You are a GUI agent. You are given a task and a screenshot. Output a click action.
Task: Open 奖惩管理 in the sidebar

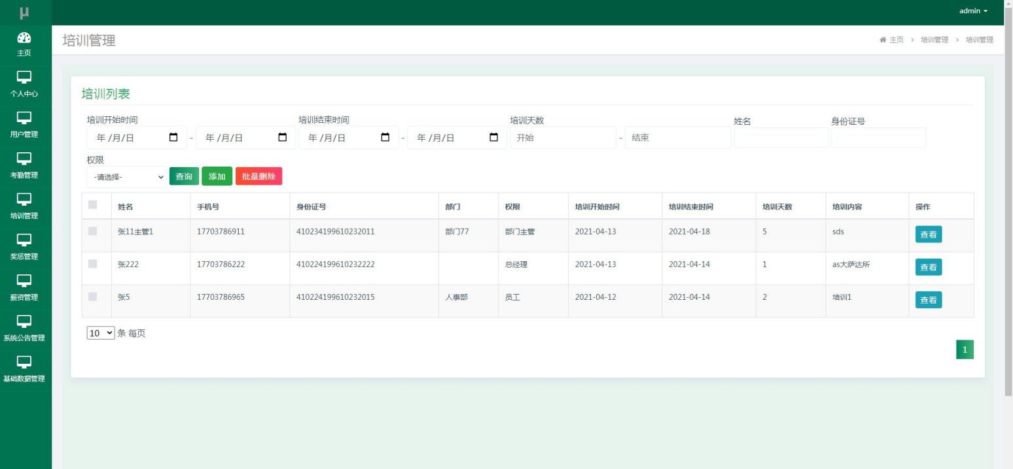coord(24,247)
